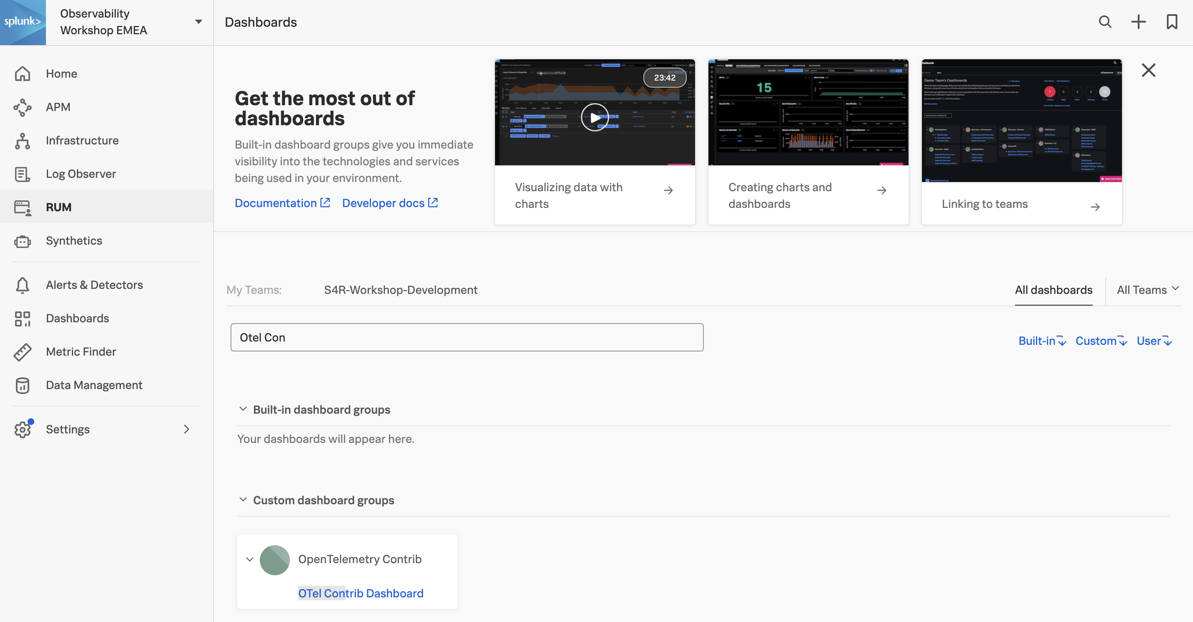Collapse the Custom dashboard groups section
Image resolution: width=1193 pixels, height=622 pixels.
[x=242, y=498]
